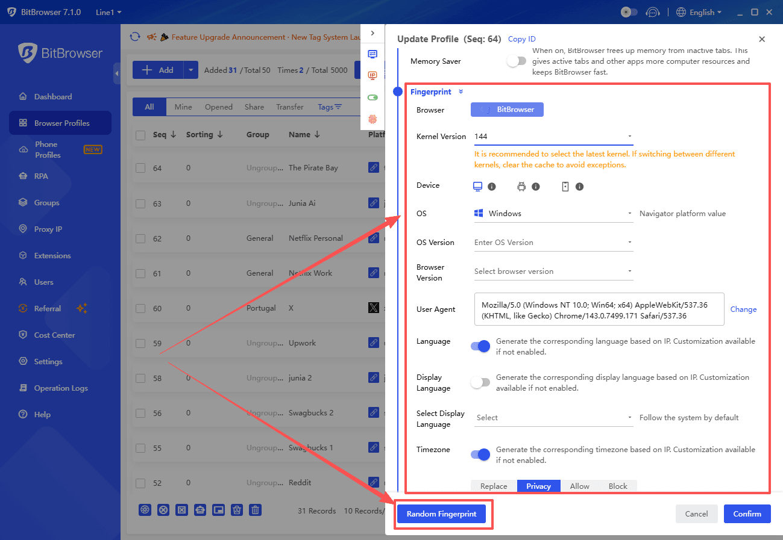
Task: Select the Replace tab option
Action: point(494,486)
